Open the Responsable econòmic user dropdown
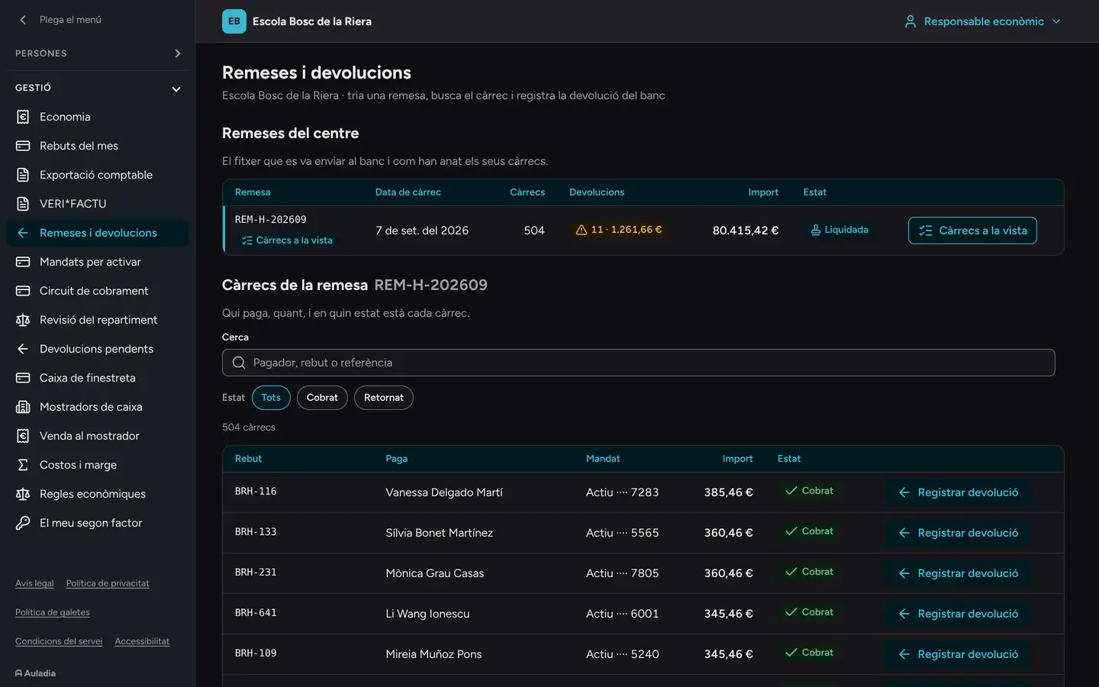 [x=982, y=21]
